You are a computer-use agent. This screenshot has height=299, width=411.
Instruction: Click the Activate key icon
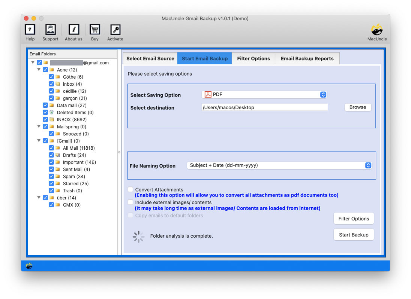(115, 30)
